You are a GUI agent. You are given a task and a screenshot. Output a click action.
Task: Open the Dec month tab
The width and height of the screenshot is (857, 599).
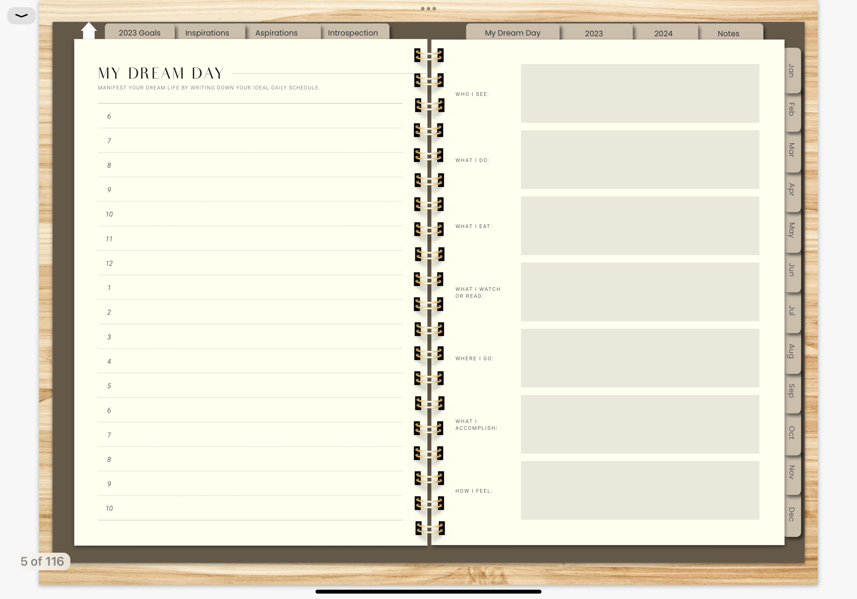click(x=792, y=514)
